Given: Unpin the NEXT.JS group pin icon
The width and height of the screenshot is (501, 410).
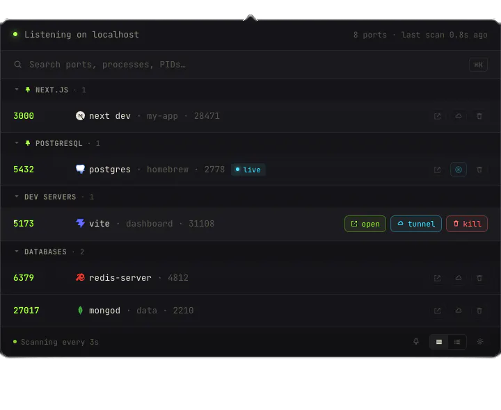Looking at the screenshot, I should pos(28,90).
